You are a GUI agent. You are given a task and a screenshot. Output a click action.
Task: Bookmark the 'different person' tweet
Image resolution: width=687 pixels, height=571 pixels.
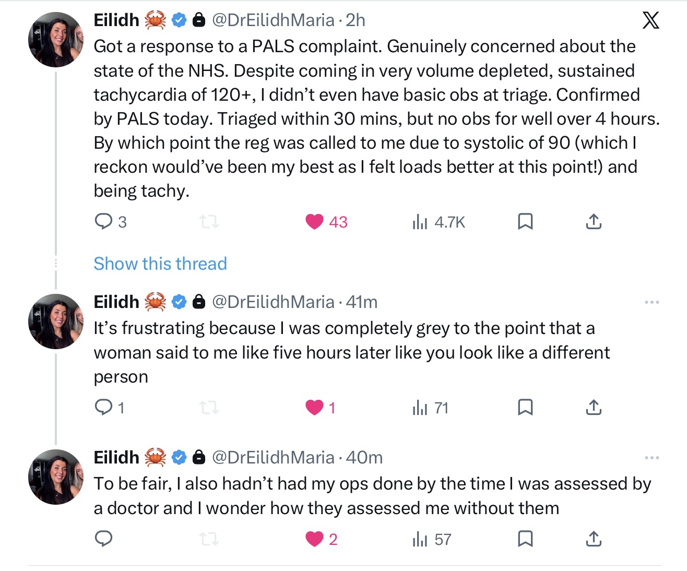[525, 407]
